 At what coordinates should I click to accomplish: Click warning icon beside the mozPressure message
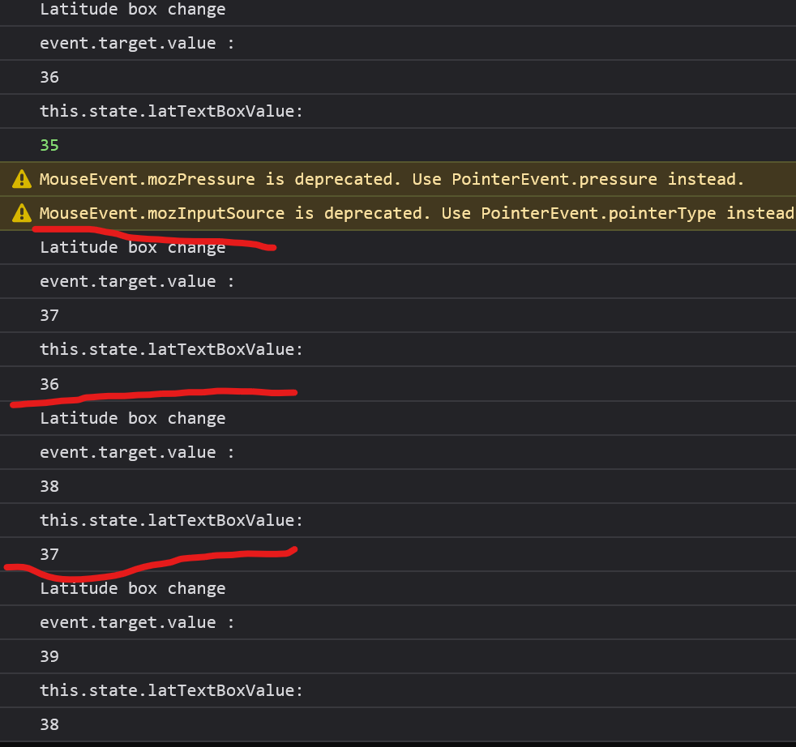point(20,179)
